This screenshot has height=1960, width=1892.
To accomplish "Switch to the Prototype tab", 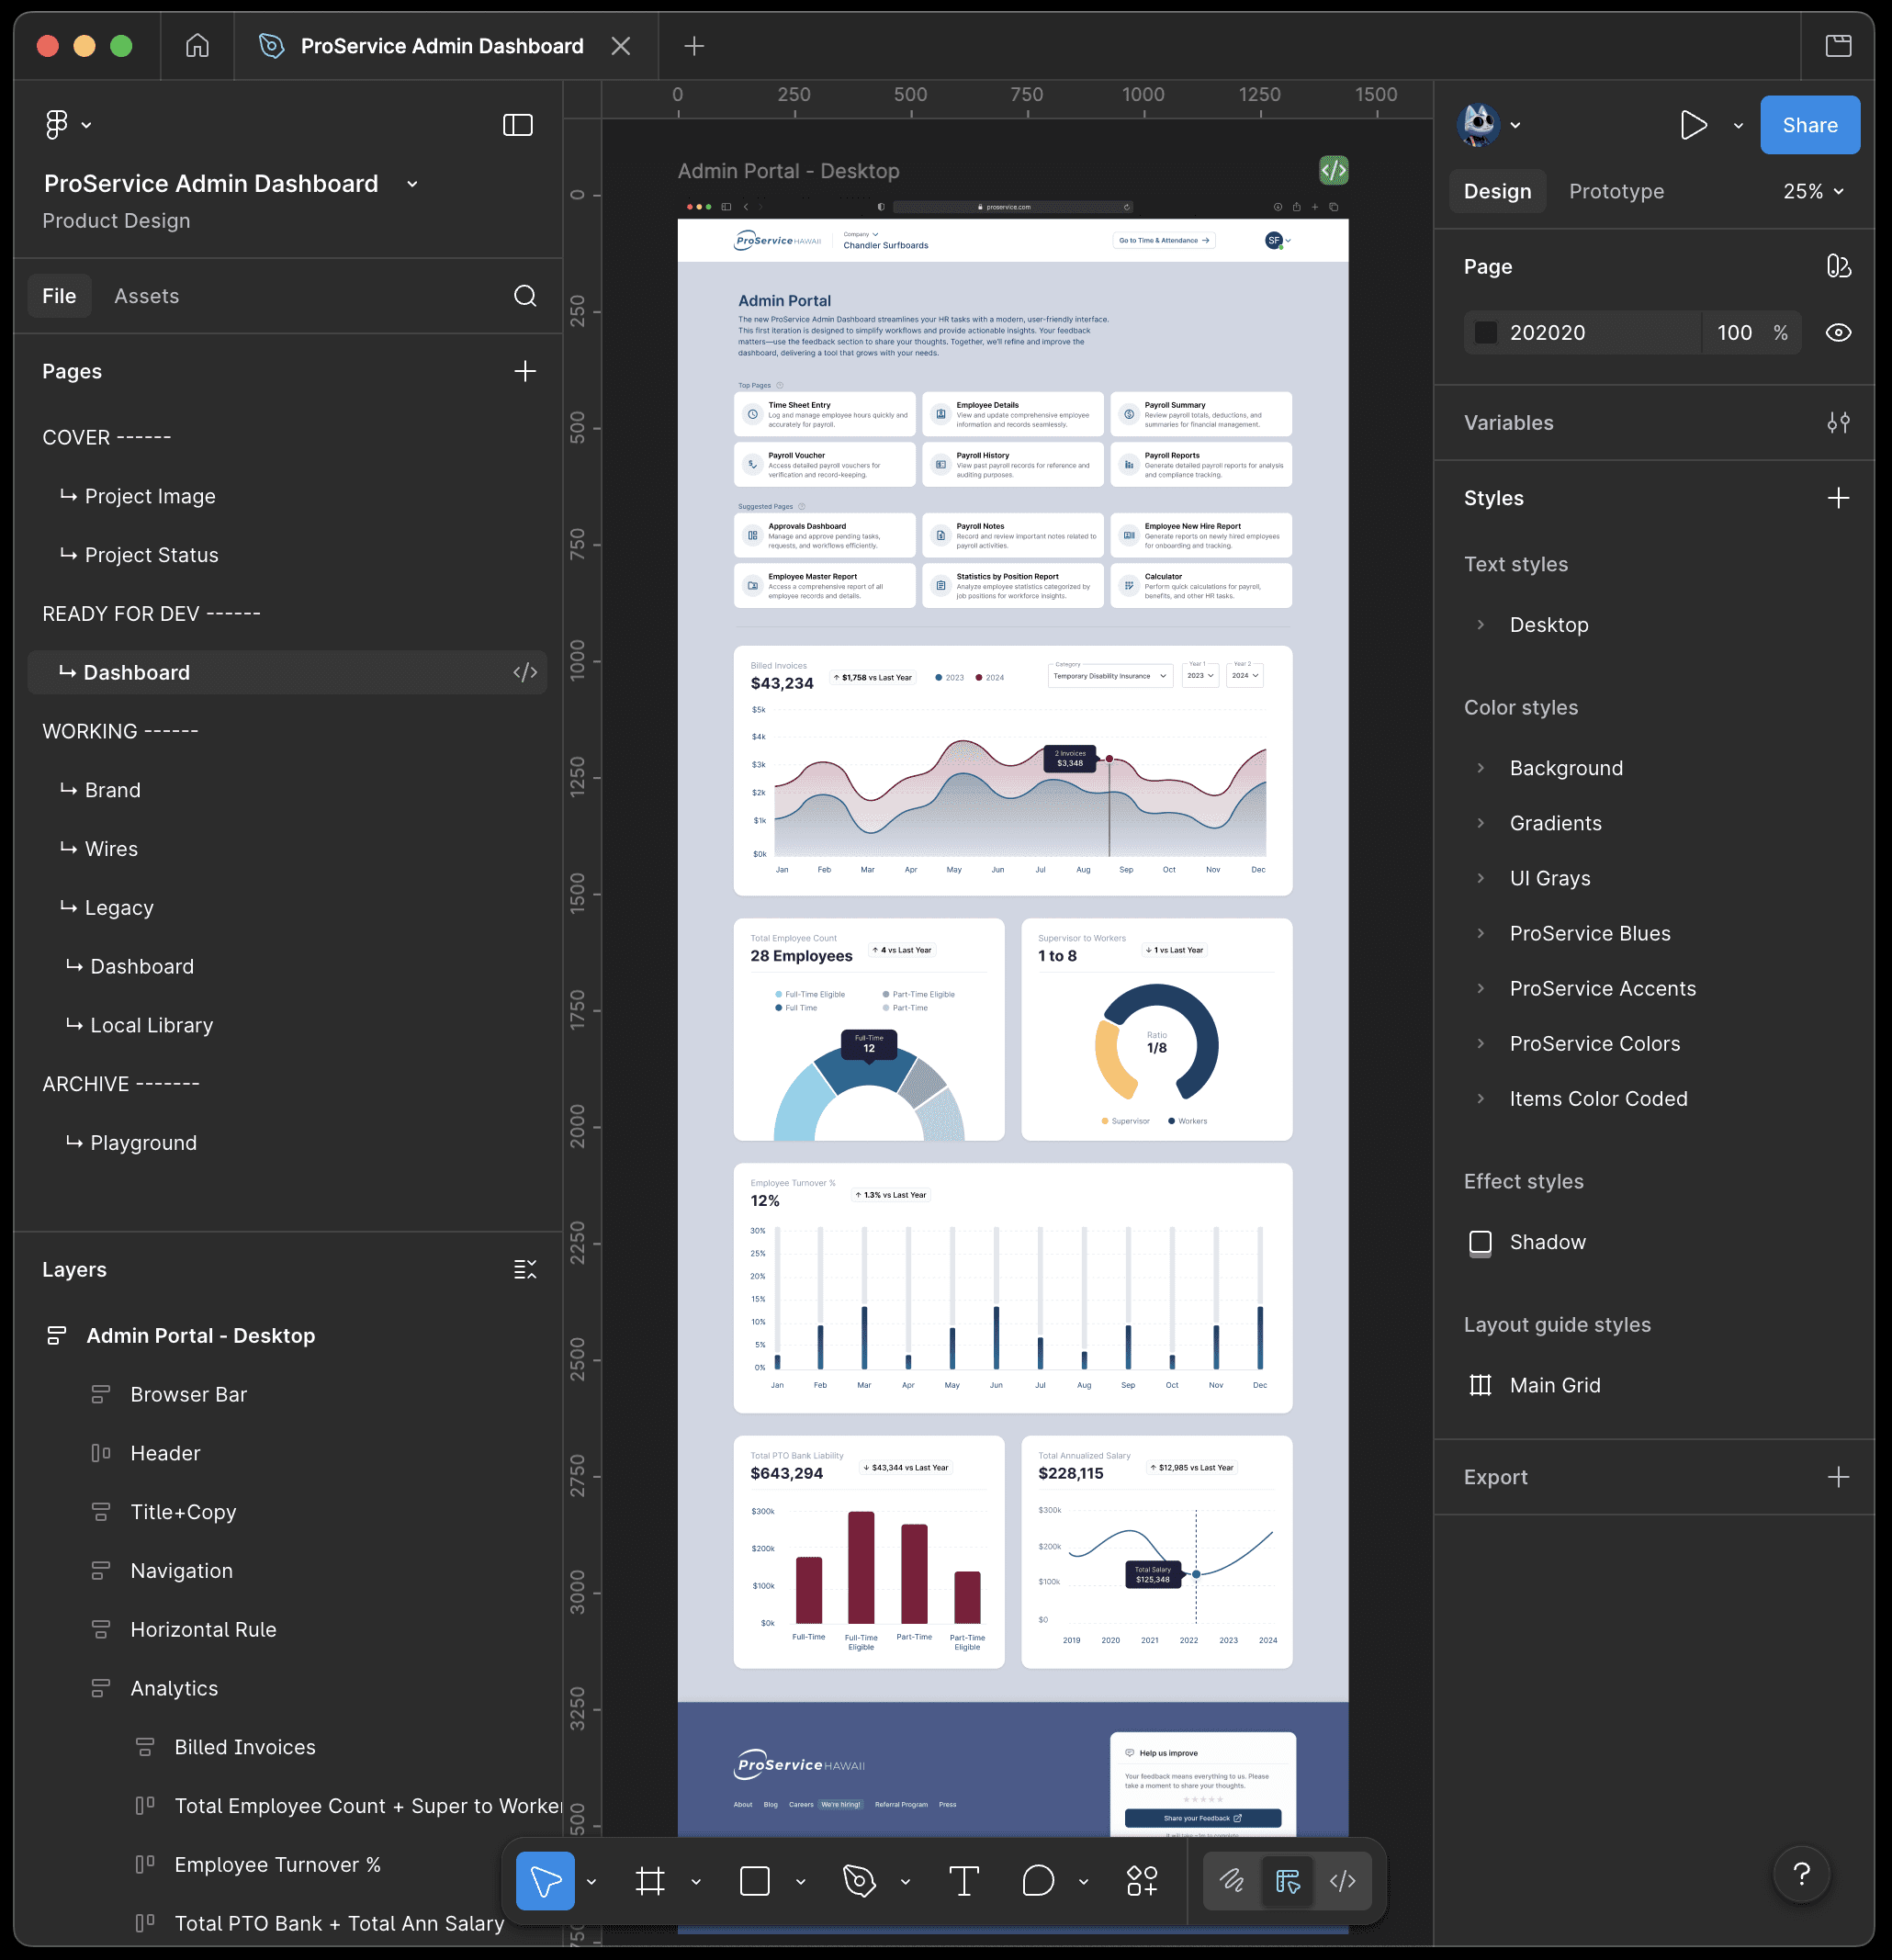I will (x=1616, y=191).
